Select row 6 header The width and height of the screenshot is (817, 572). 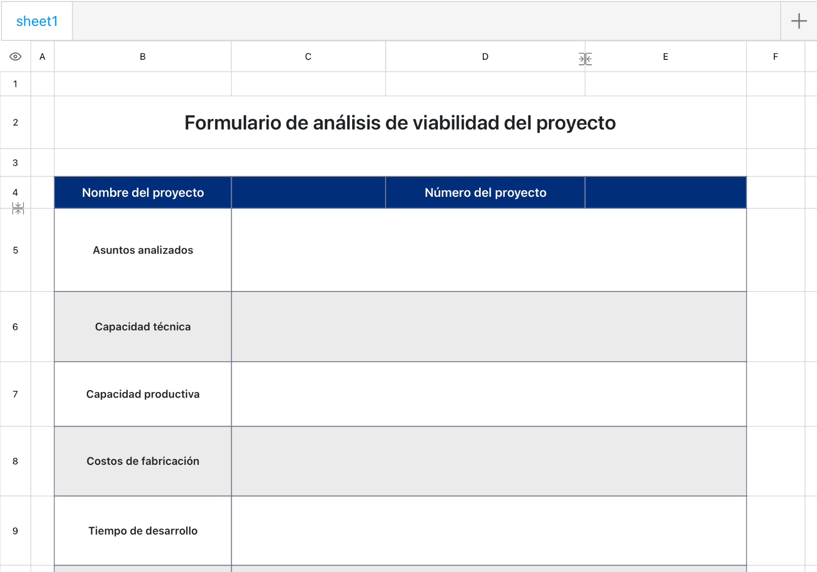click(15, 327)
